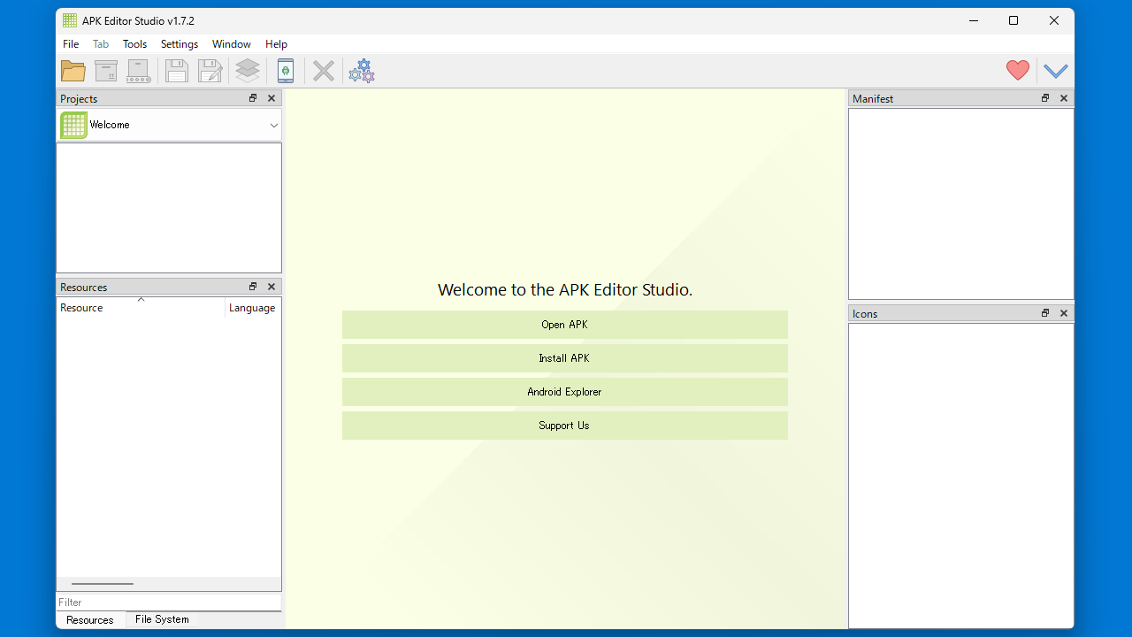This screenshot has height=637, width=1132.
Task: Click the Install APK phone toolbar icon
Action: 286,71
